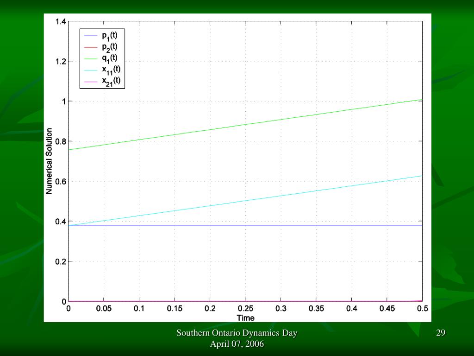The height and width of the screenshot is (356, 474).
Task: Click the x-axis tick label 0.25
Action: tap(245, 308)
